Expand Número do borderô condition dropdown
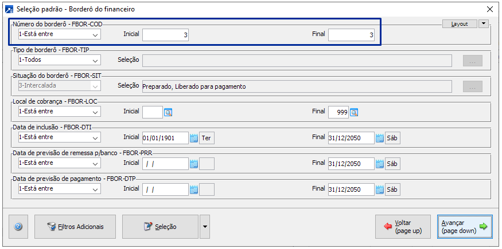Screen dimensions: 502x249 [95, 34]
